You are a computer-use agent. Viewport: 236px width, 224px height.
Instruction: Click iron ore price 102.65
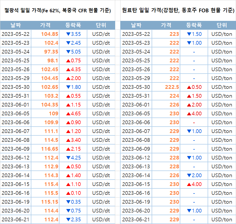(x=50, y=87)
